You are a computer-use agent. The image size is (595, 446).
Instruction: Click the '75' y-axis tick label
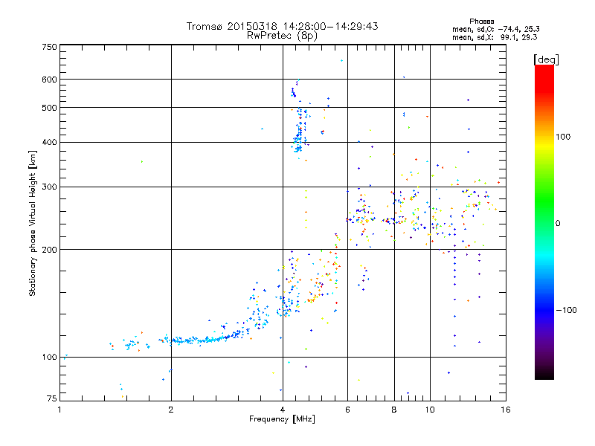pos(52,398)
